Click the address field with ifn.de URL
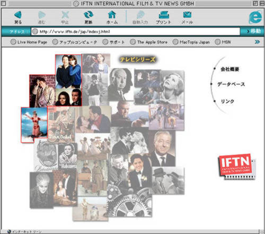 click(x=136, y=31)
